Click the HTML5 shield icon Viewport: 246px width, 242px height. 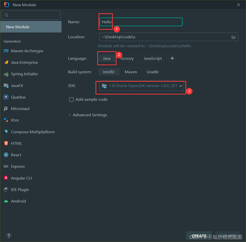[6, 143]
